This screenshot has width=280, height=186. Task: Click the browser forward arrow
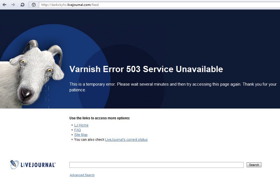point(13,5)
